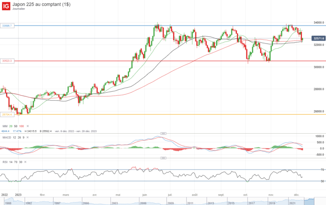
Task: Click the févr. label on the date axis
Action: pos(42,195)
